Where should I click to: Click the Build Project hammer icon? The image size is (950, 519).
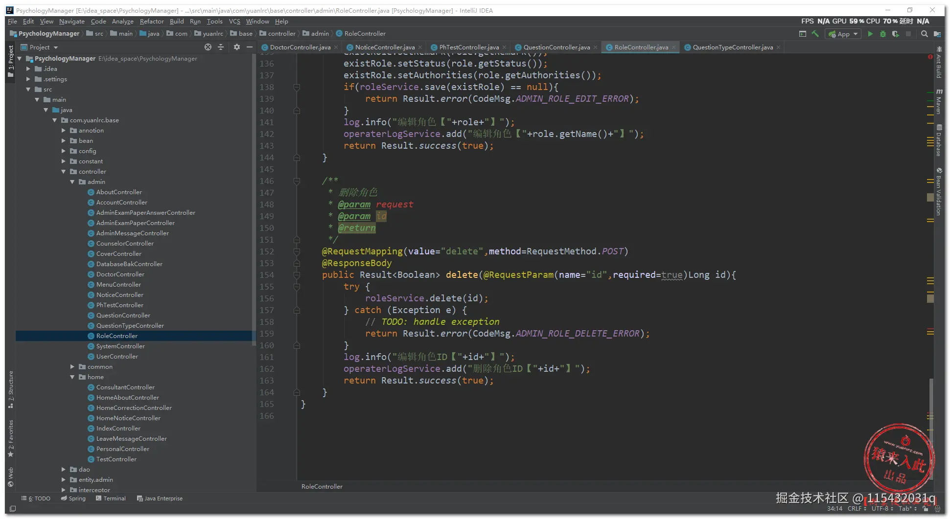click(815, 34)
